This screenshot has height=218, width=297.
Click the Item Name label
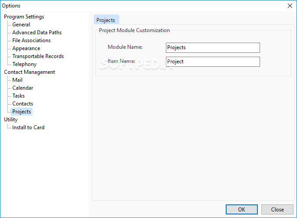[121, 61]
